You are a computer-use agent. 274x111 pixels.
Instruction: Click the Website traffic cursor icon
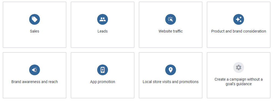(171, 19)
